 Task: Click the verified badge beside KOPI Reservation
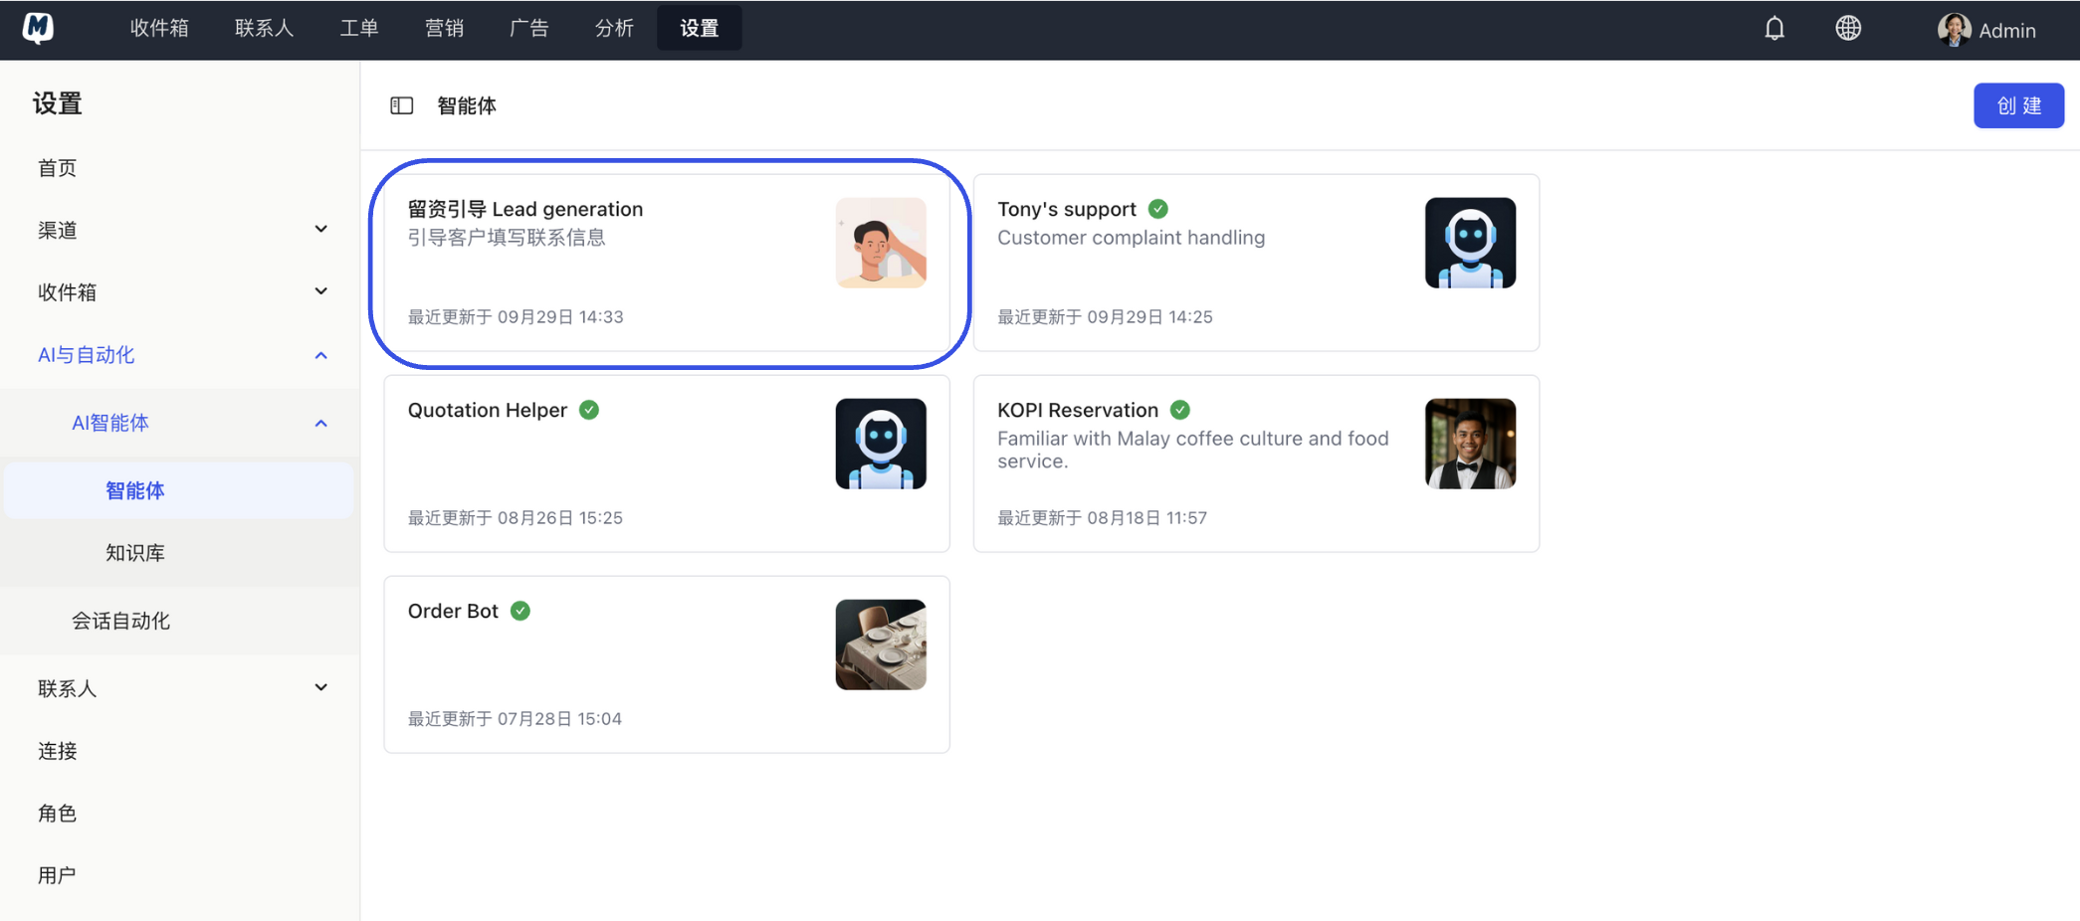(x=1180, y=410)
